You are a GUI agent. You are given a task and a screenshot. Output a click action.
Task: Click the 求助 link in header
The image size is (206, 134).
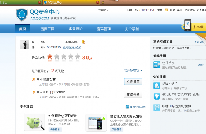[x=172, y=10]
